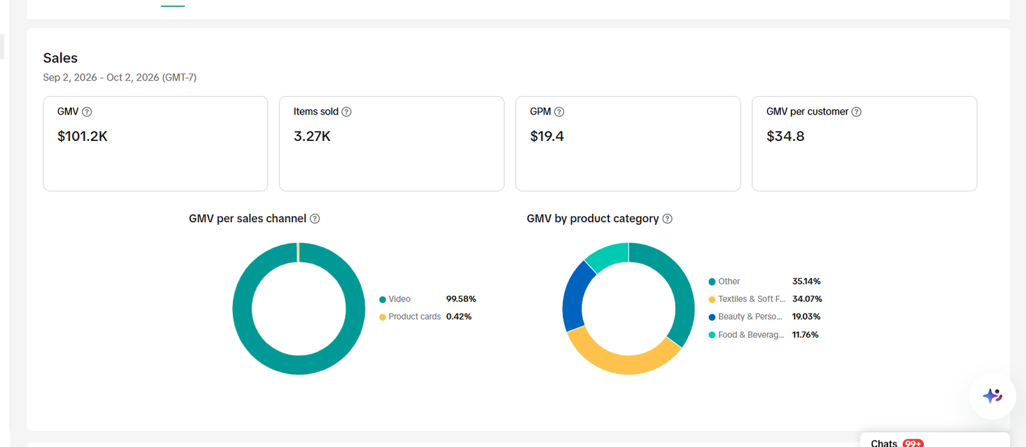Viewport: 1026px width, 447px height.
Task: Click the teal Video segment of sales channel donut
Action: pos(299,364)
